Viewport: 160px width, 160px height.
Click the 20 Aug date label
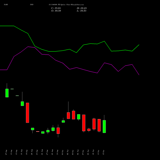[32, 152]
